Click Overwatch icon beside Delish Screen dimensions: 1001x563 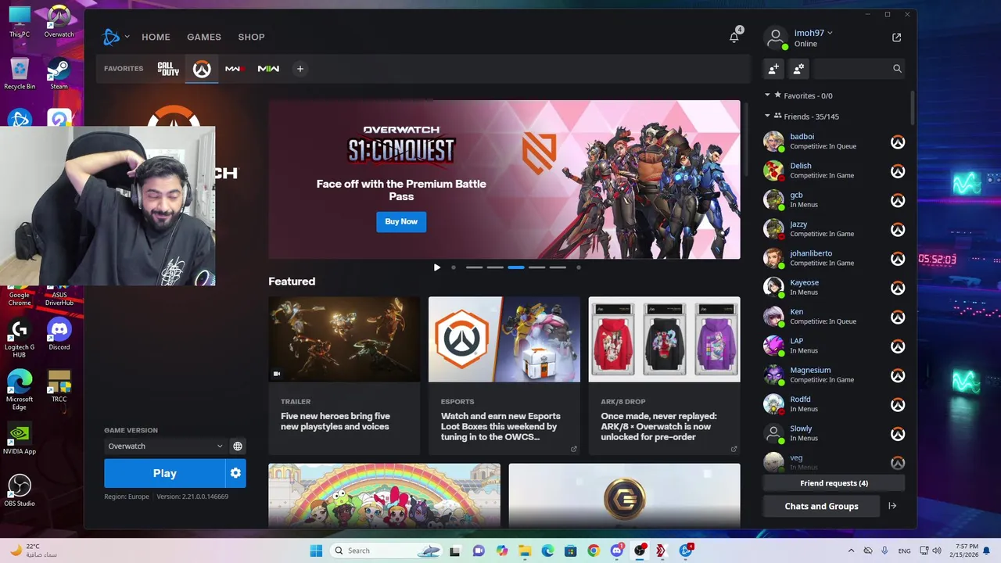898,171
